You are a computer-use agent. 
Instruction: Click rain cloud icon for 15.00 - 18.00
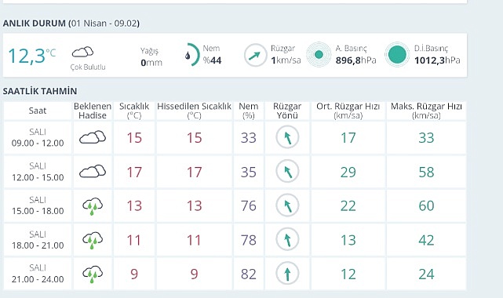coord(93,206)
